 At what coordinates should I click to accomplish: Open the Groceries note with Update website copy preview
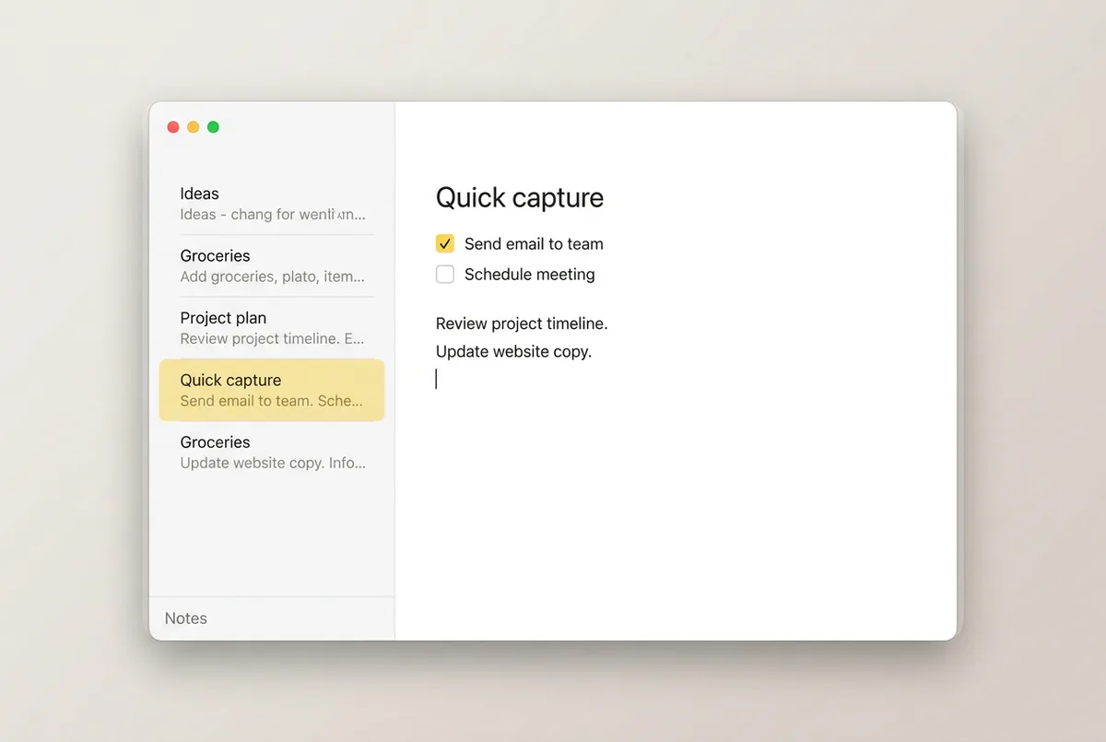click(272, 452)
